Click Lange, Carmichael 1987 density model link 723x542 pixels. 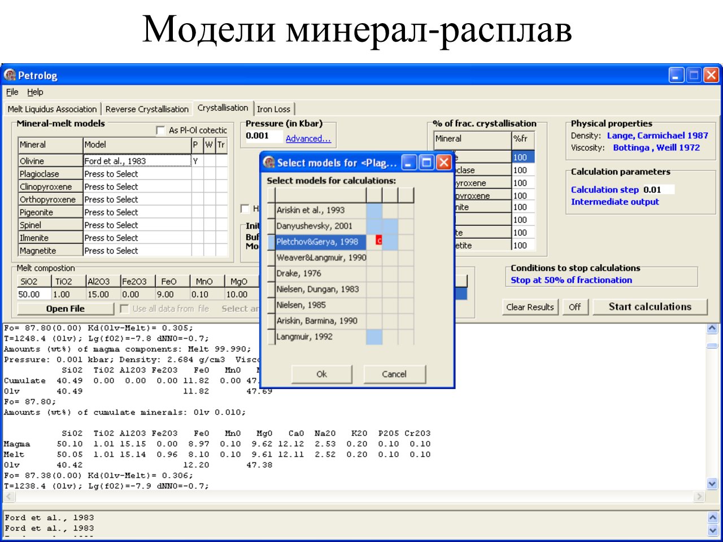(657, 135)
